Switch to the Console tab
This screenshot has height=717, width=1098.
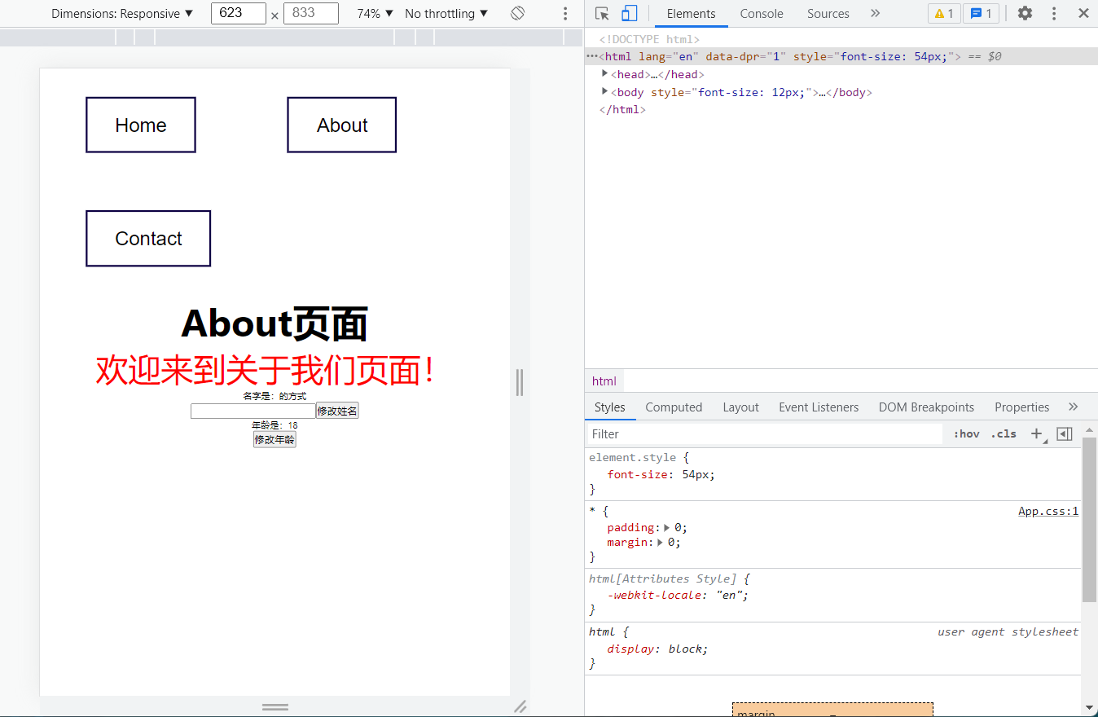pyautogui.click(x=762, y=14)
